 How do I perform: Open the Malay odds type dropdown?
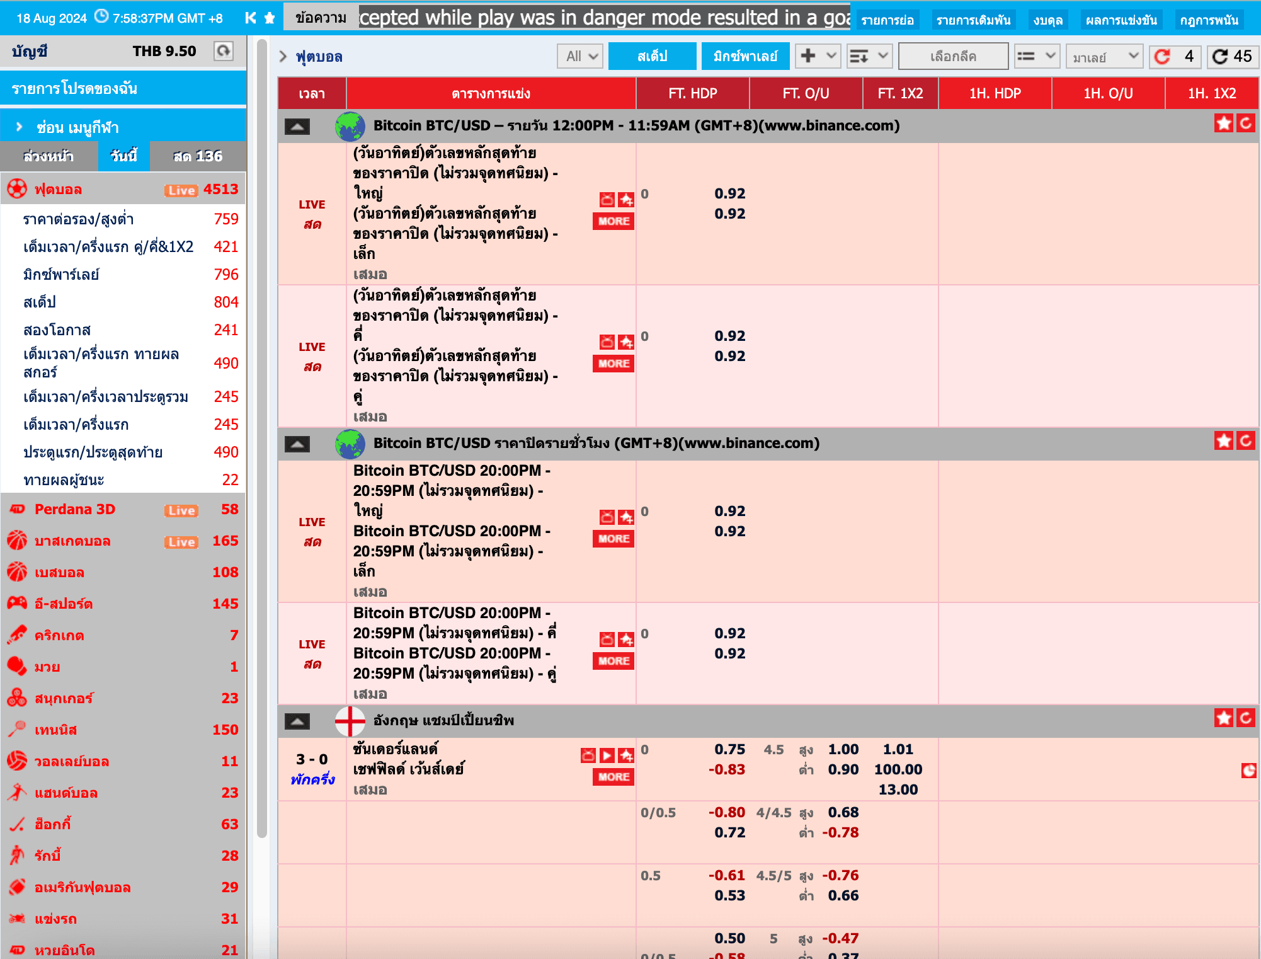click(1105, 57)
